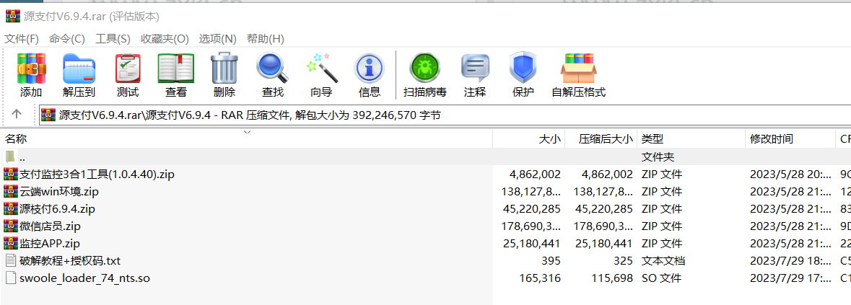
Task: Click the 查找 magnifier icon
Action: point(272,68)
